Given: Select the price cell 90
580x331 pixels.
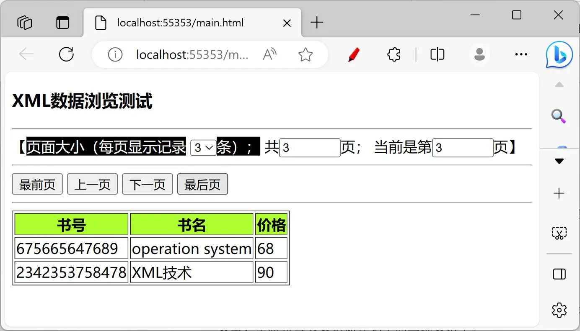Looking at the screenshot, I should [271, 272].
